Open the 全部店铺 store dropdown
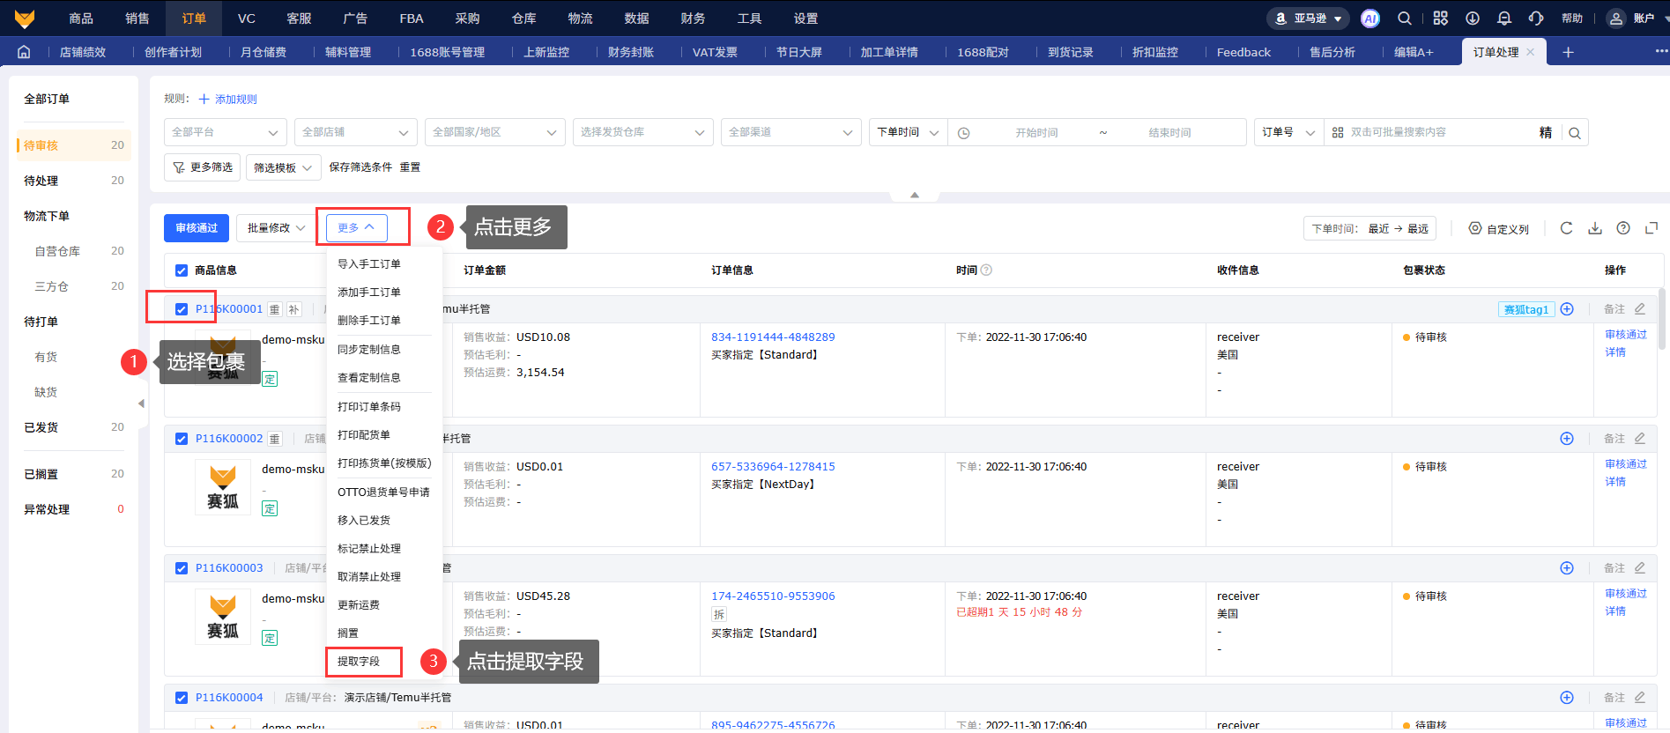Viewport: 1670px width, 733px height. tap(356, 133)
